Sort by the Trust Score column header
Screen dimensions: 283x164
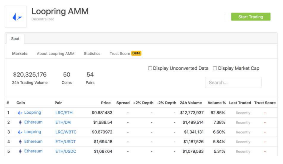click(265, 103)
